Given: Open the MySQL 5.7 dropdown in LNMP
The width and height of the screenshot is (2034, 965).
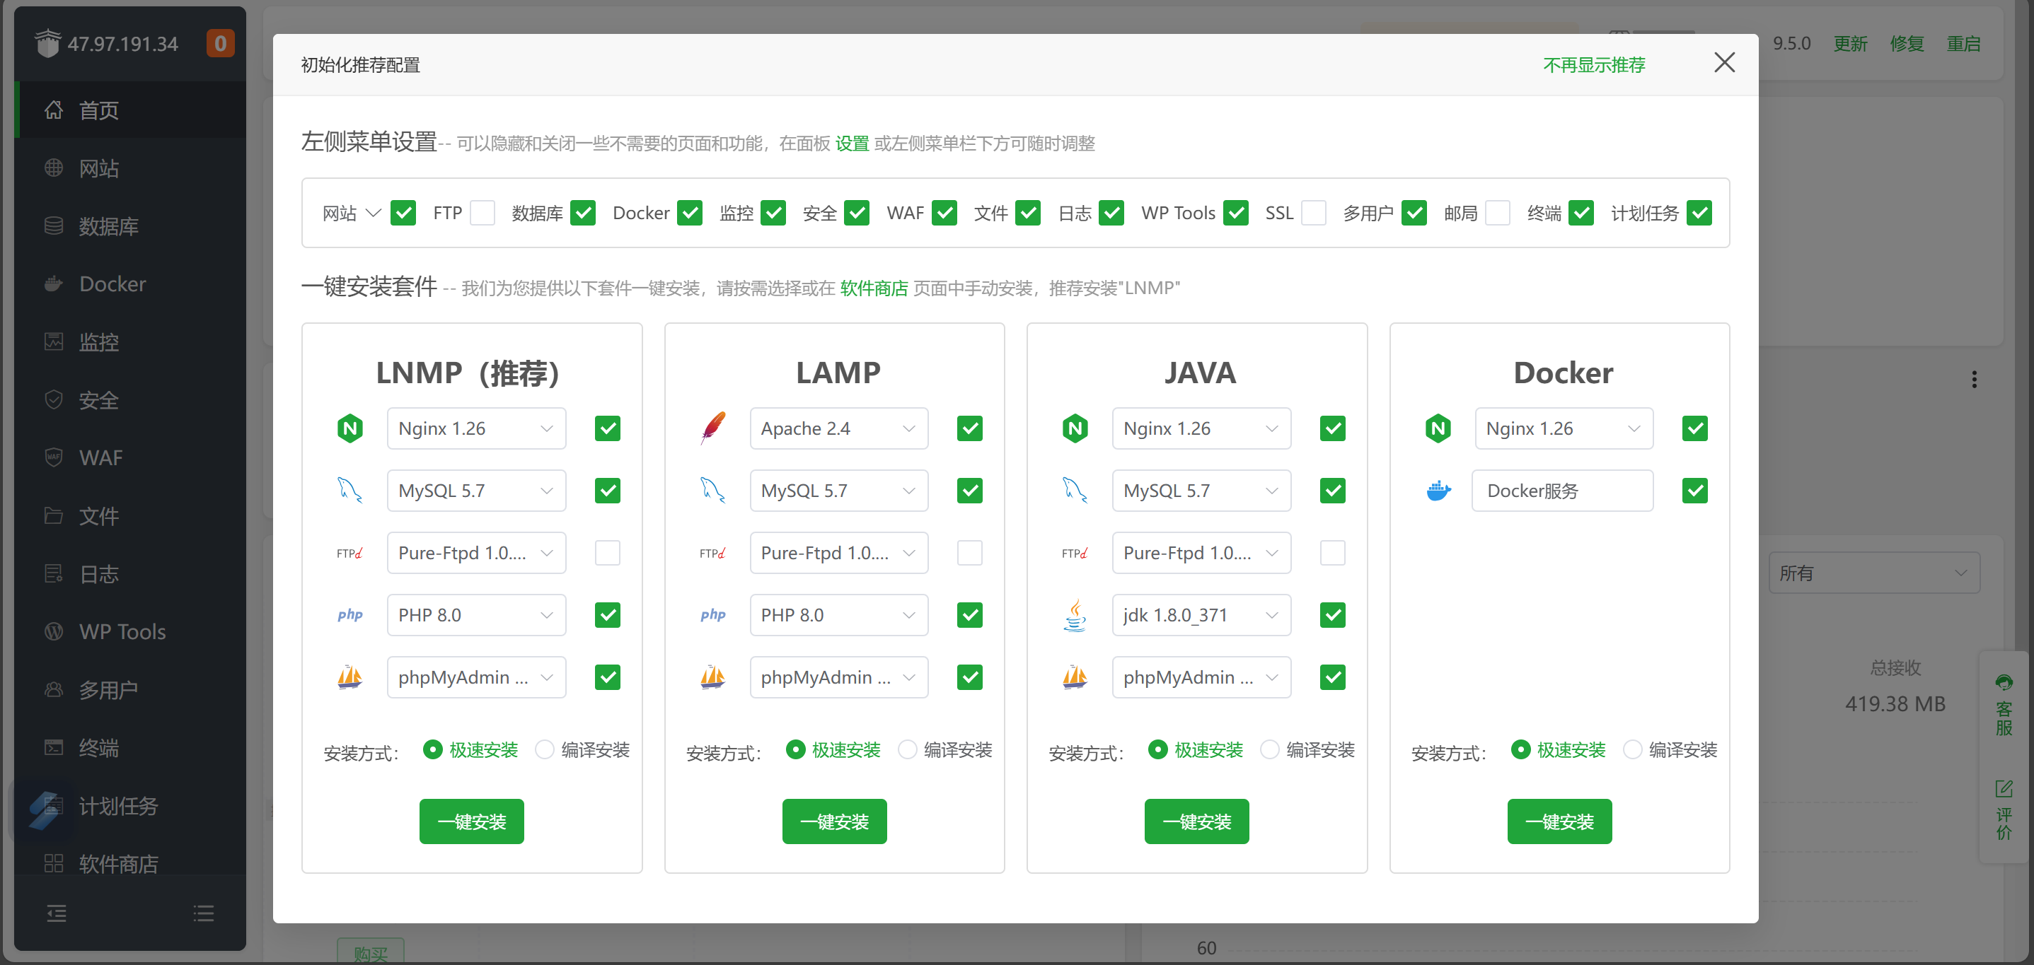Looking at the screenshot, I should pos(476,491).
